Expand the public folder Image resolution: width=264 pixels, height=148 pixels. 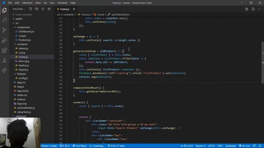click(x=19, y=19)
